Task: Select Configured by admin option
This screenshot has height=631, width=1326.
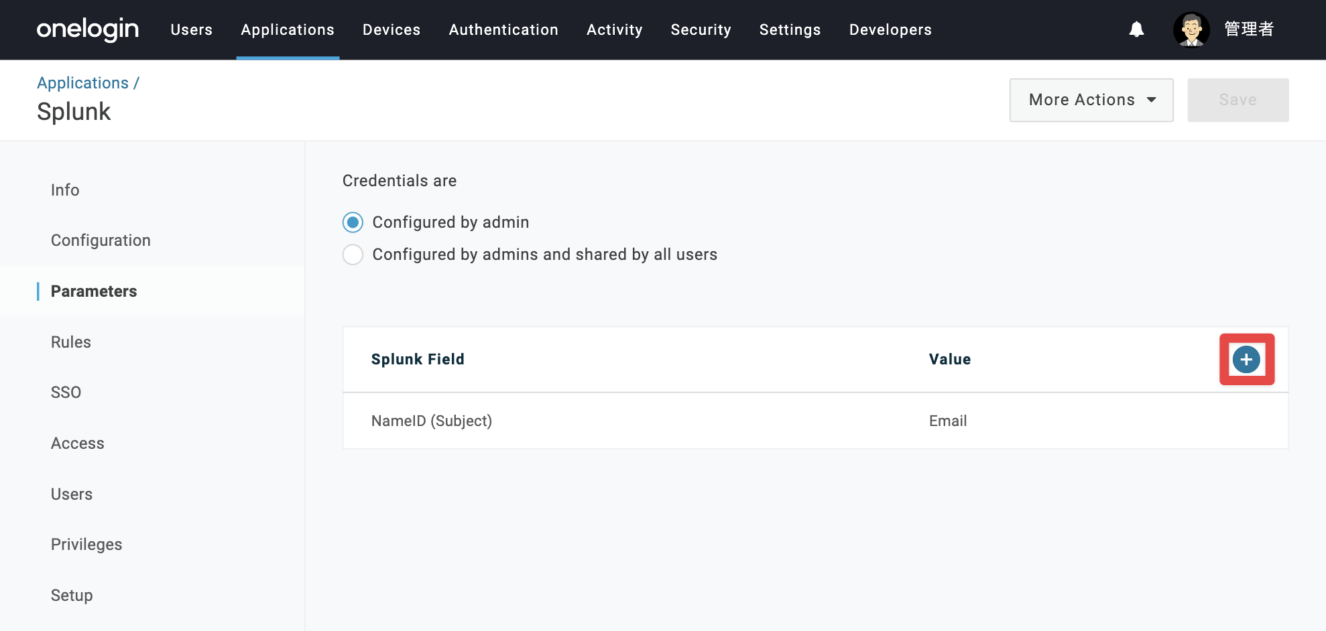Action: click(353, 222)
